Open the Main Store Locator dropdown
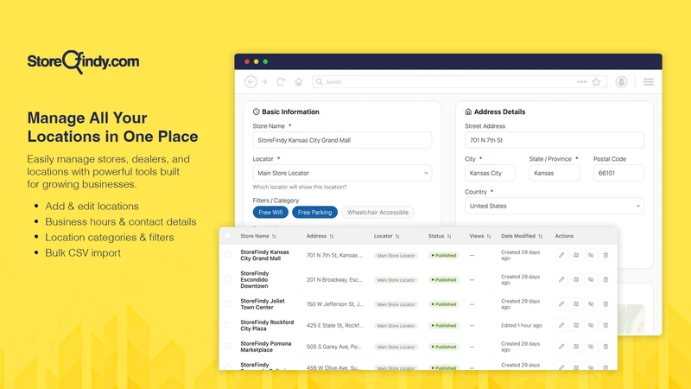691x389 pixels. pos(342,173)
